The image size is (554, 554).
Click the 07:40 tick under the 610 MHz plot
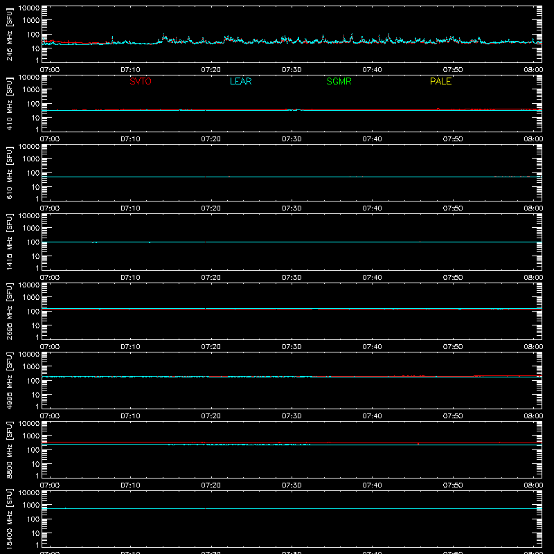click(x=372, y=208)
